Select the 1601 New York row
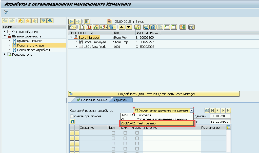 95,47
